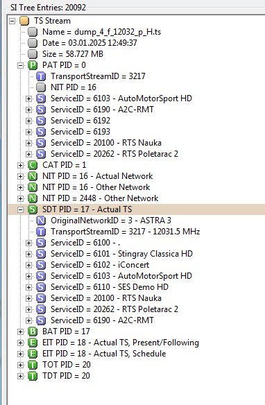Select Name = dump_4_f_12032_p_H.ts entry

tap(102, 32)
